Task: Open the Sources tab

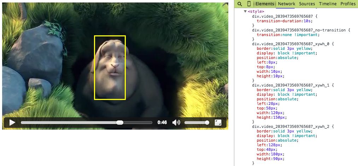Action: (307, 4)
